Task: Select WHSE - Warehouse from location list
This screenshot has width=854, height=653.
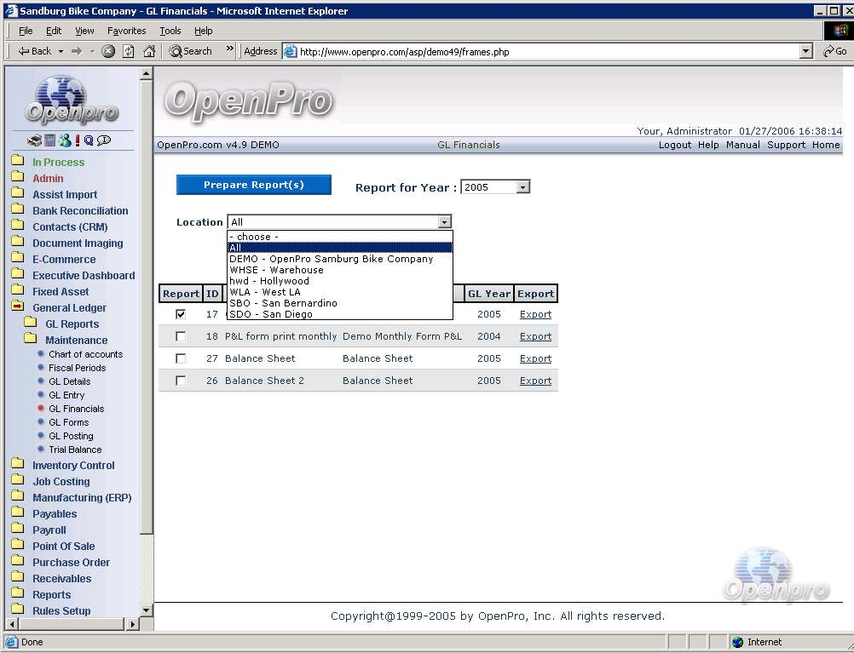Action: coord(276,270)
